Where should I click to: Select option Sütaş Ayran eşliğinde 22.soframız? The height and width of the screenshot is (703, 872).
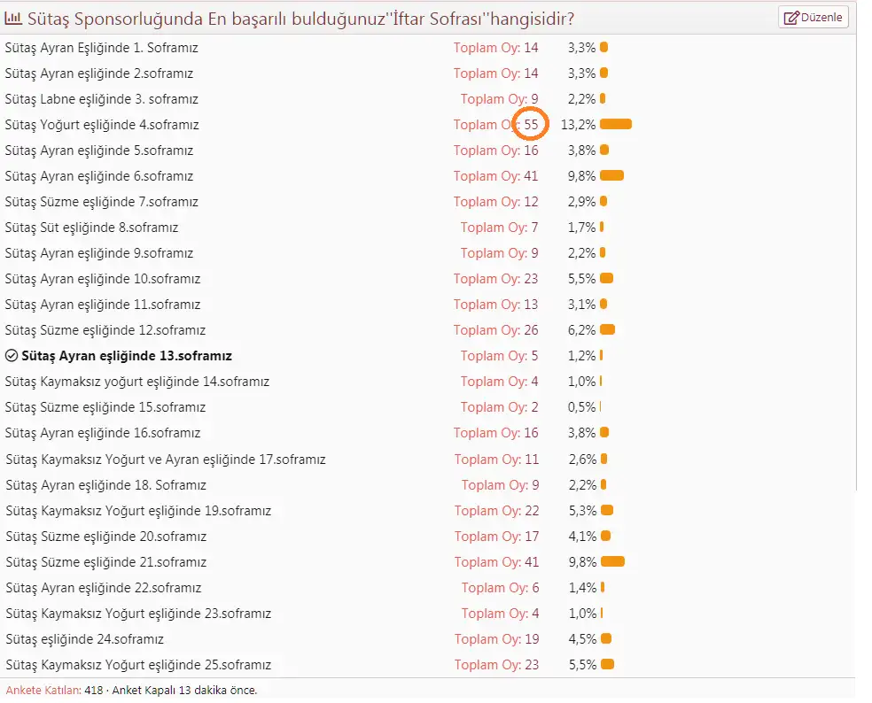[x=104, y=588]
